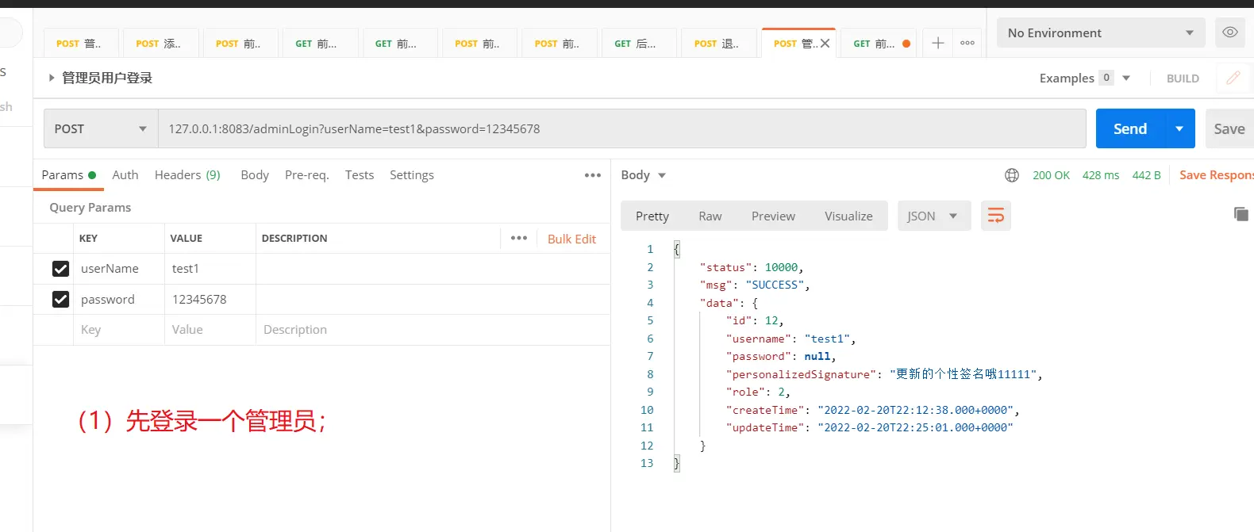Close the active POST request tab
1254x532 pixels.
[825, 44]
